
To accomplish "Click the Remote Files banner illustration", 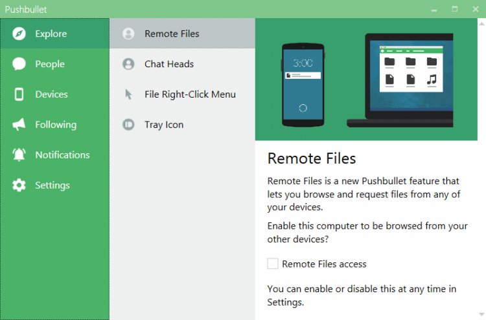I will (366, 80).
